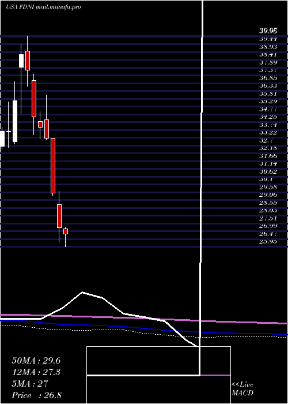288x404 pixels.
Task: Select the 33.22 price label
Action: 268,132
